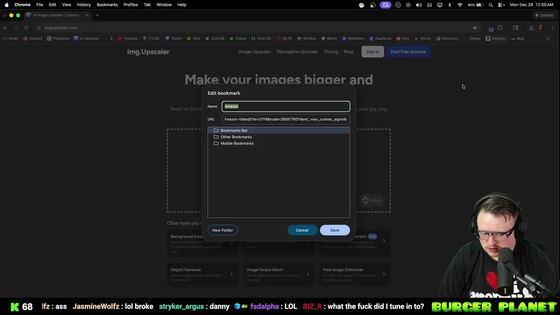Click the Sign In button

pos(373,52)
